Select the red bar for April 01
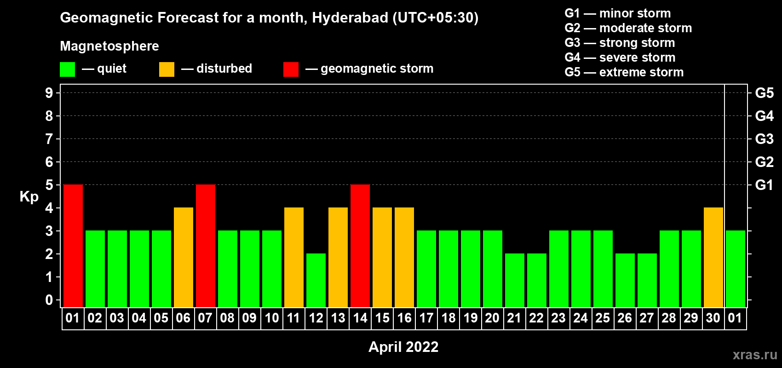 [73, 246]
